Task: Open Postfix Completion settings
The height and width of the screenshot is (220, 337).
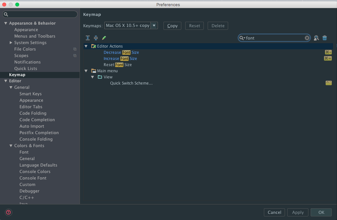Action: pos(39,133)
